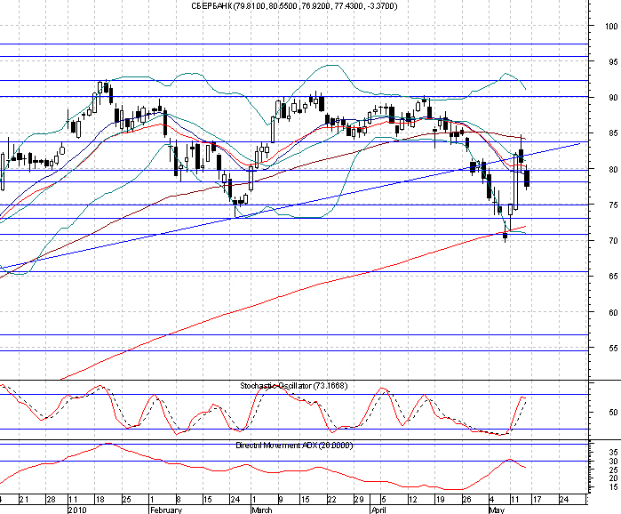Screen dimensions: 621x514
Task: Click the 35 level on the ADX axis
Action: pyautogui.click(x=613, y=452)
